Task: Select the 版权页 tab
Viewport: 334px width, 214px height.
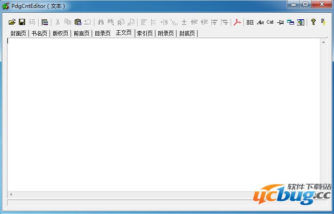Action: [60, 33]
